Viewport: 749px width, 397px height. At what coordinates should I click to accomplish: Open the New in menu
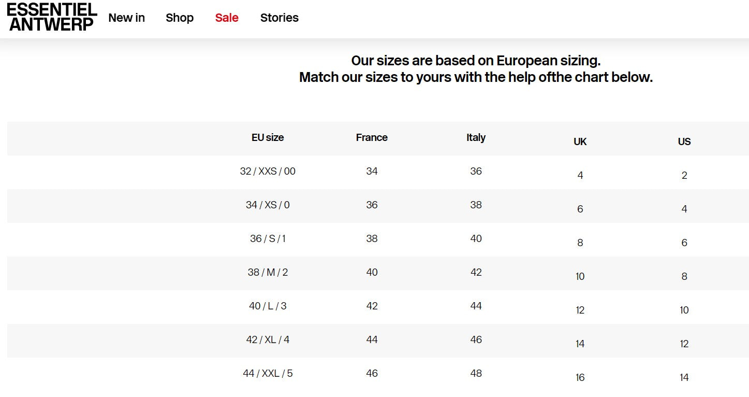click(x=126, y=18)
